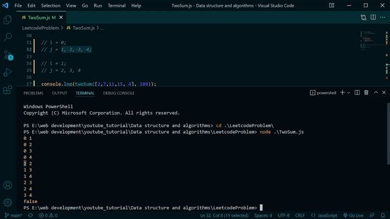
Task: Close the TwoSum.js editor tab
Action: pyautogui.click(x=61, y=18)
